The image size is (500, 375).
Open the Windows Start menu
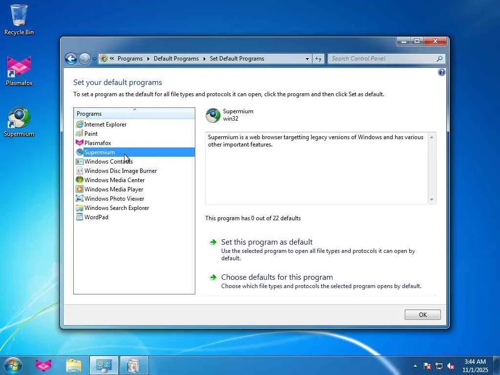click(x=13, y=365)
